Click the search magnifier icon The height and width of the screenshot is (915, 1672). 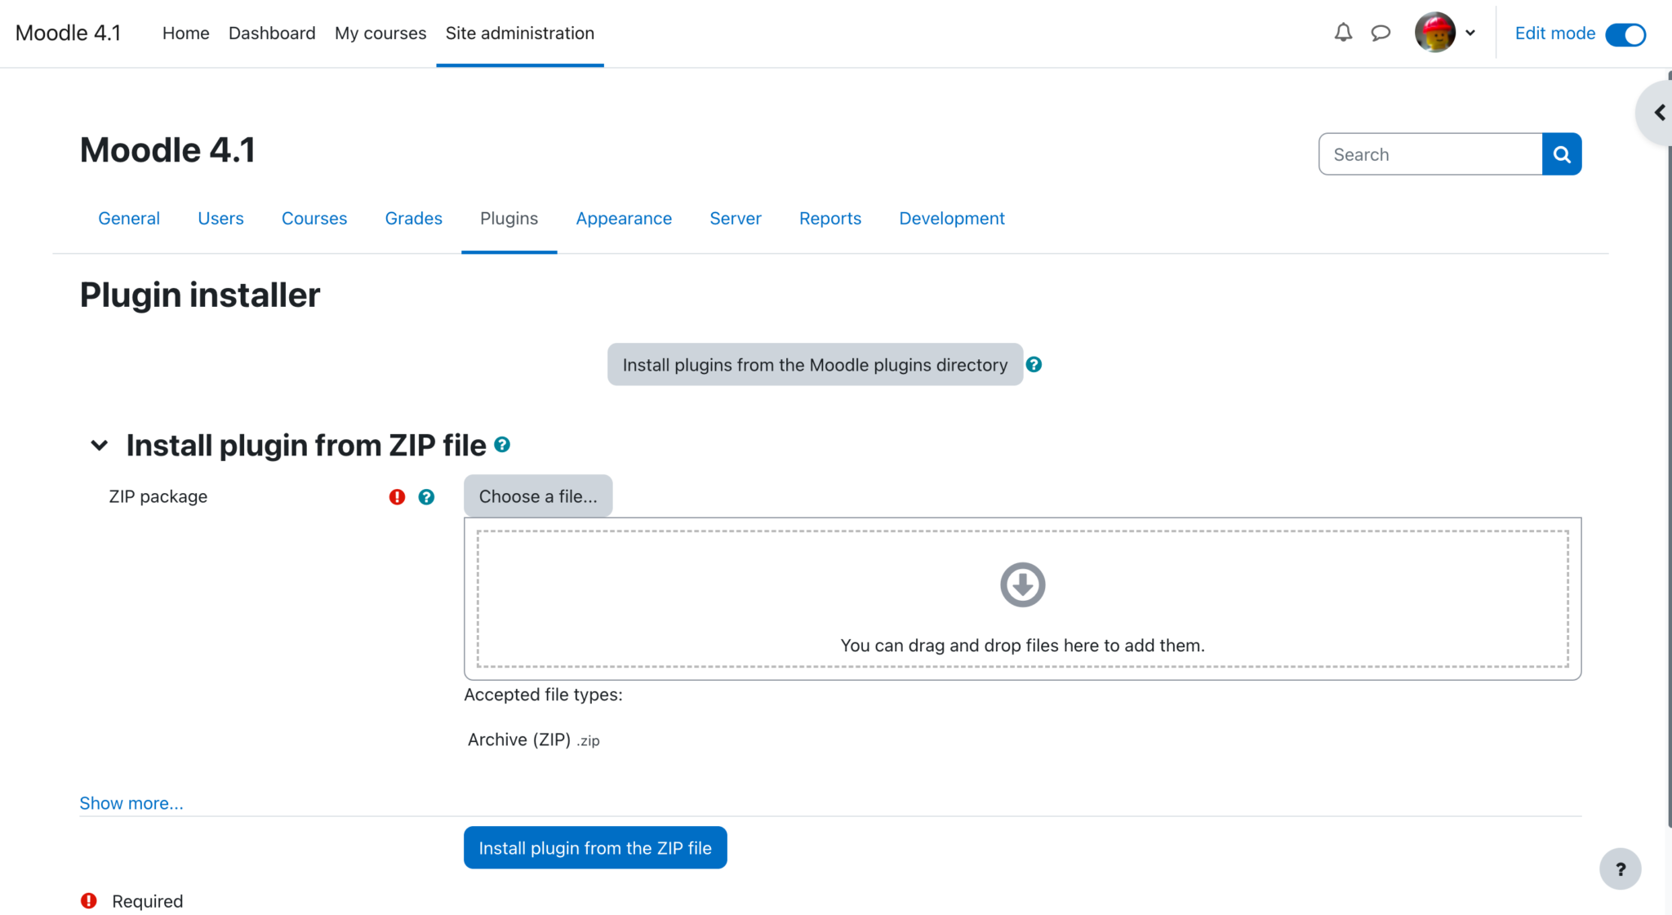click(1562, 153)
